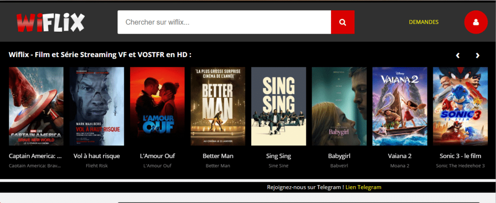Click the Sonic 3 - le film title

pos(460,156)
